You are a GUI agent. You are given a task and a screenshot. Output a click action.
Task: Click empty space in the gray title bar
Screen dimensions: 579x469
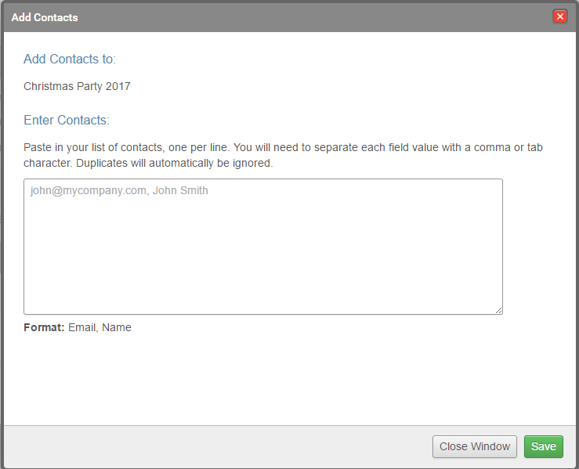click(x=313, y=16)
